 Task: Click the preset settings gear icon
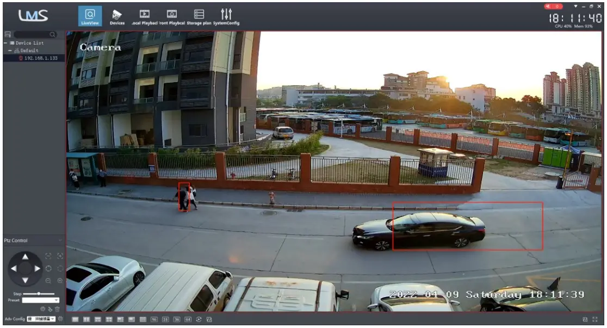[x=42, y=308]
